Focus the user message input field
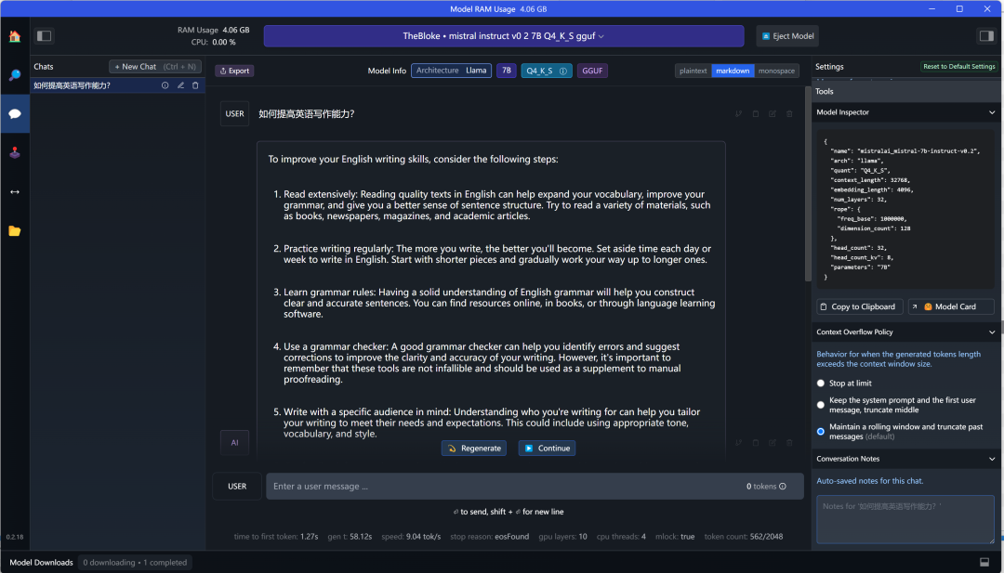This screenshot has height=573, width=1004. 535,486
